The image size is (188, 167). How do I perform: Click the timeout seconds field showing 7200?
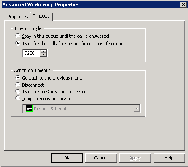[x=32, y=53]
